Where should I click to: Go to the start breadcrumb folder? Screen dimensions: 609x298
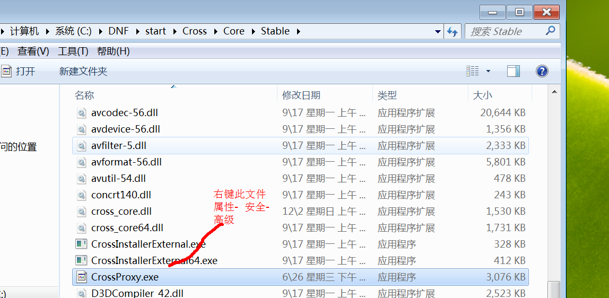coord(156,31)
